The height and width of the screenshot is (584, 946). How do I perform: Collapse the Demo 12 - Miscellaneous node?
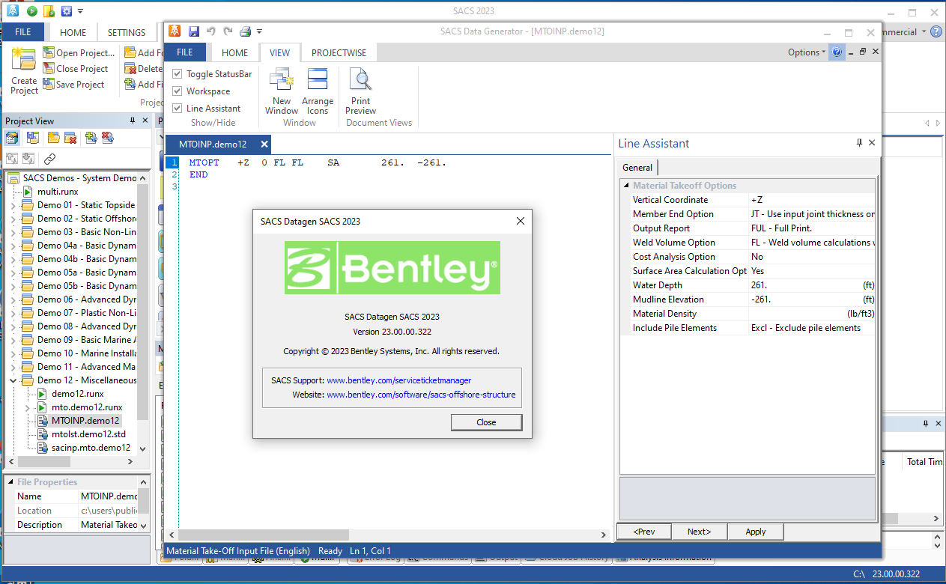(x=13, y=380)
